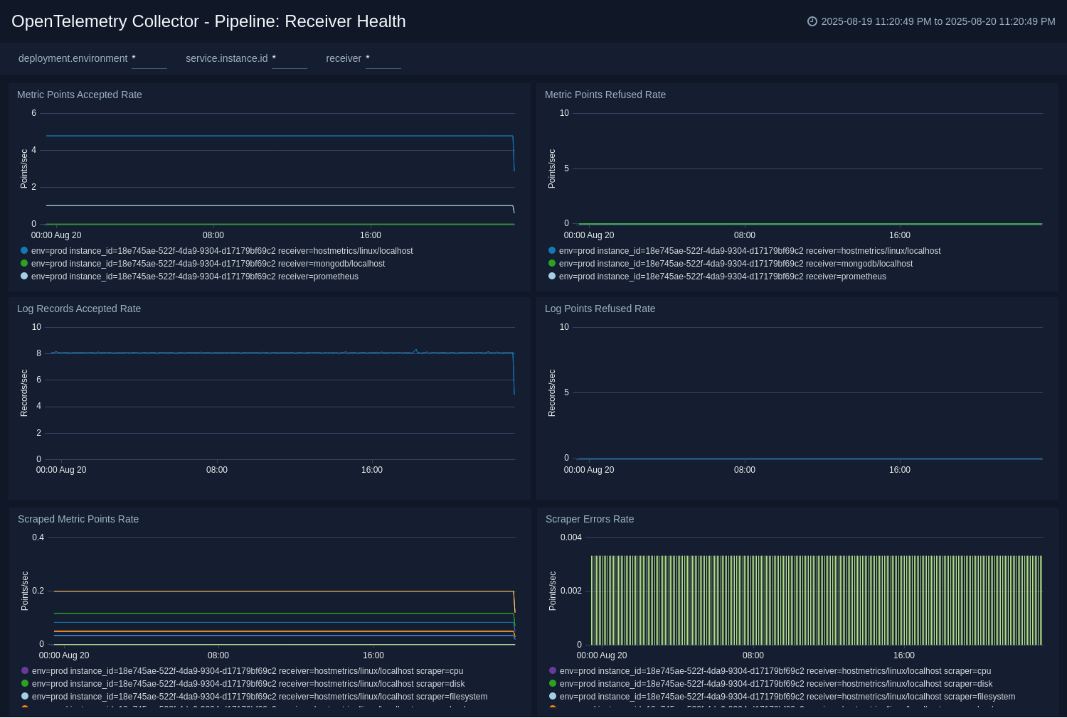This screenshot has height=718, width=1067.
Task: Toggle scraper=disk green swatch in Scraper Errors legend
Action: pyautogui.click(x=553, y=683)
